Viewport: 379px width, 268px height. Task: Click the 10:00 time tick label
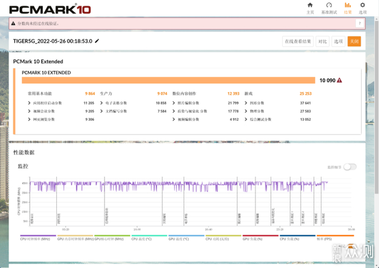[x=137, y=230]
